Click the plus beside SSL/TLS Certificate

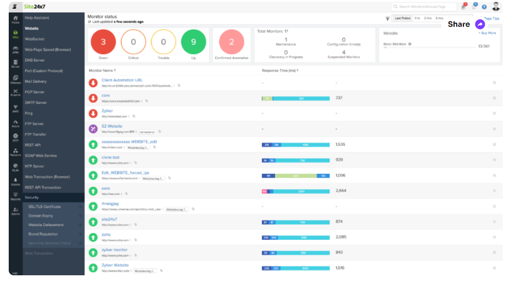[80, 207]
